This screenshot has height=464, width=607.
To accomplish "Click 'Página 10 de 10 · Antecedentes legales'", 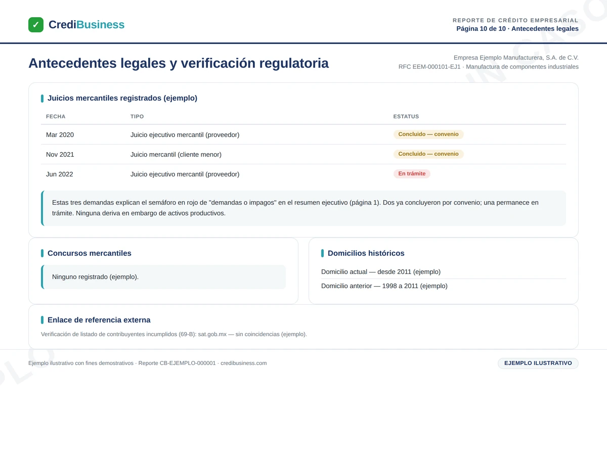I will click(517, 29).
